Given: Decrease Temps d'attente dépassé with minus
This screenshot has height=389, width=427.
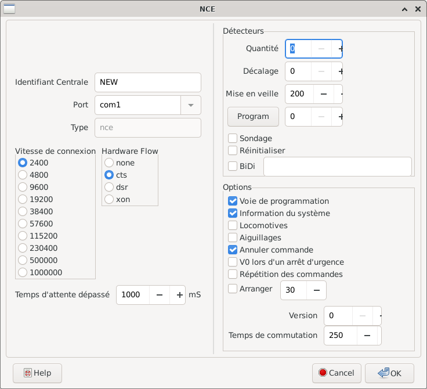Looking at the screenshot, I should [159, 295].
